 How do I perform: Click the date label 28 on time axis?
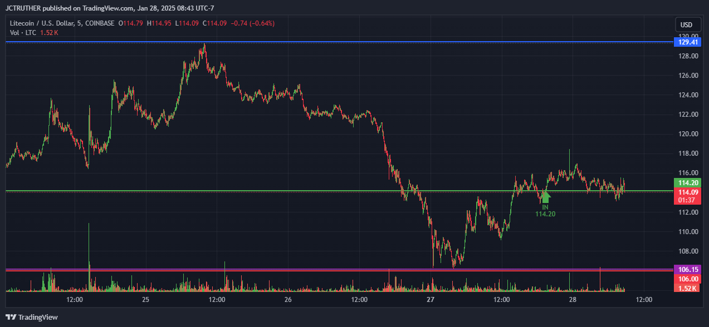(573, 300)
